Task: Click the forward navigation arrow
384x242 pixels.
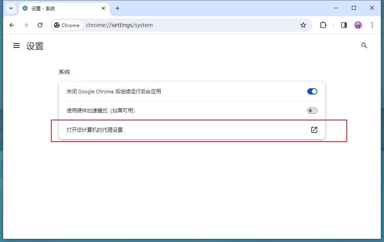Action: (x=26, y=25)
